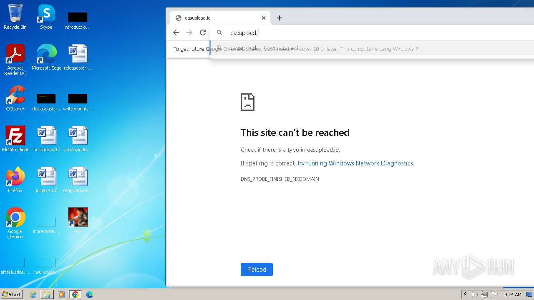Launch Skype from the desktop
Image resolution: width=534 pixels, height=300 pixels.
tap(46, 17)
